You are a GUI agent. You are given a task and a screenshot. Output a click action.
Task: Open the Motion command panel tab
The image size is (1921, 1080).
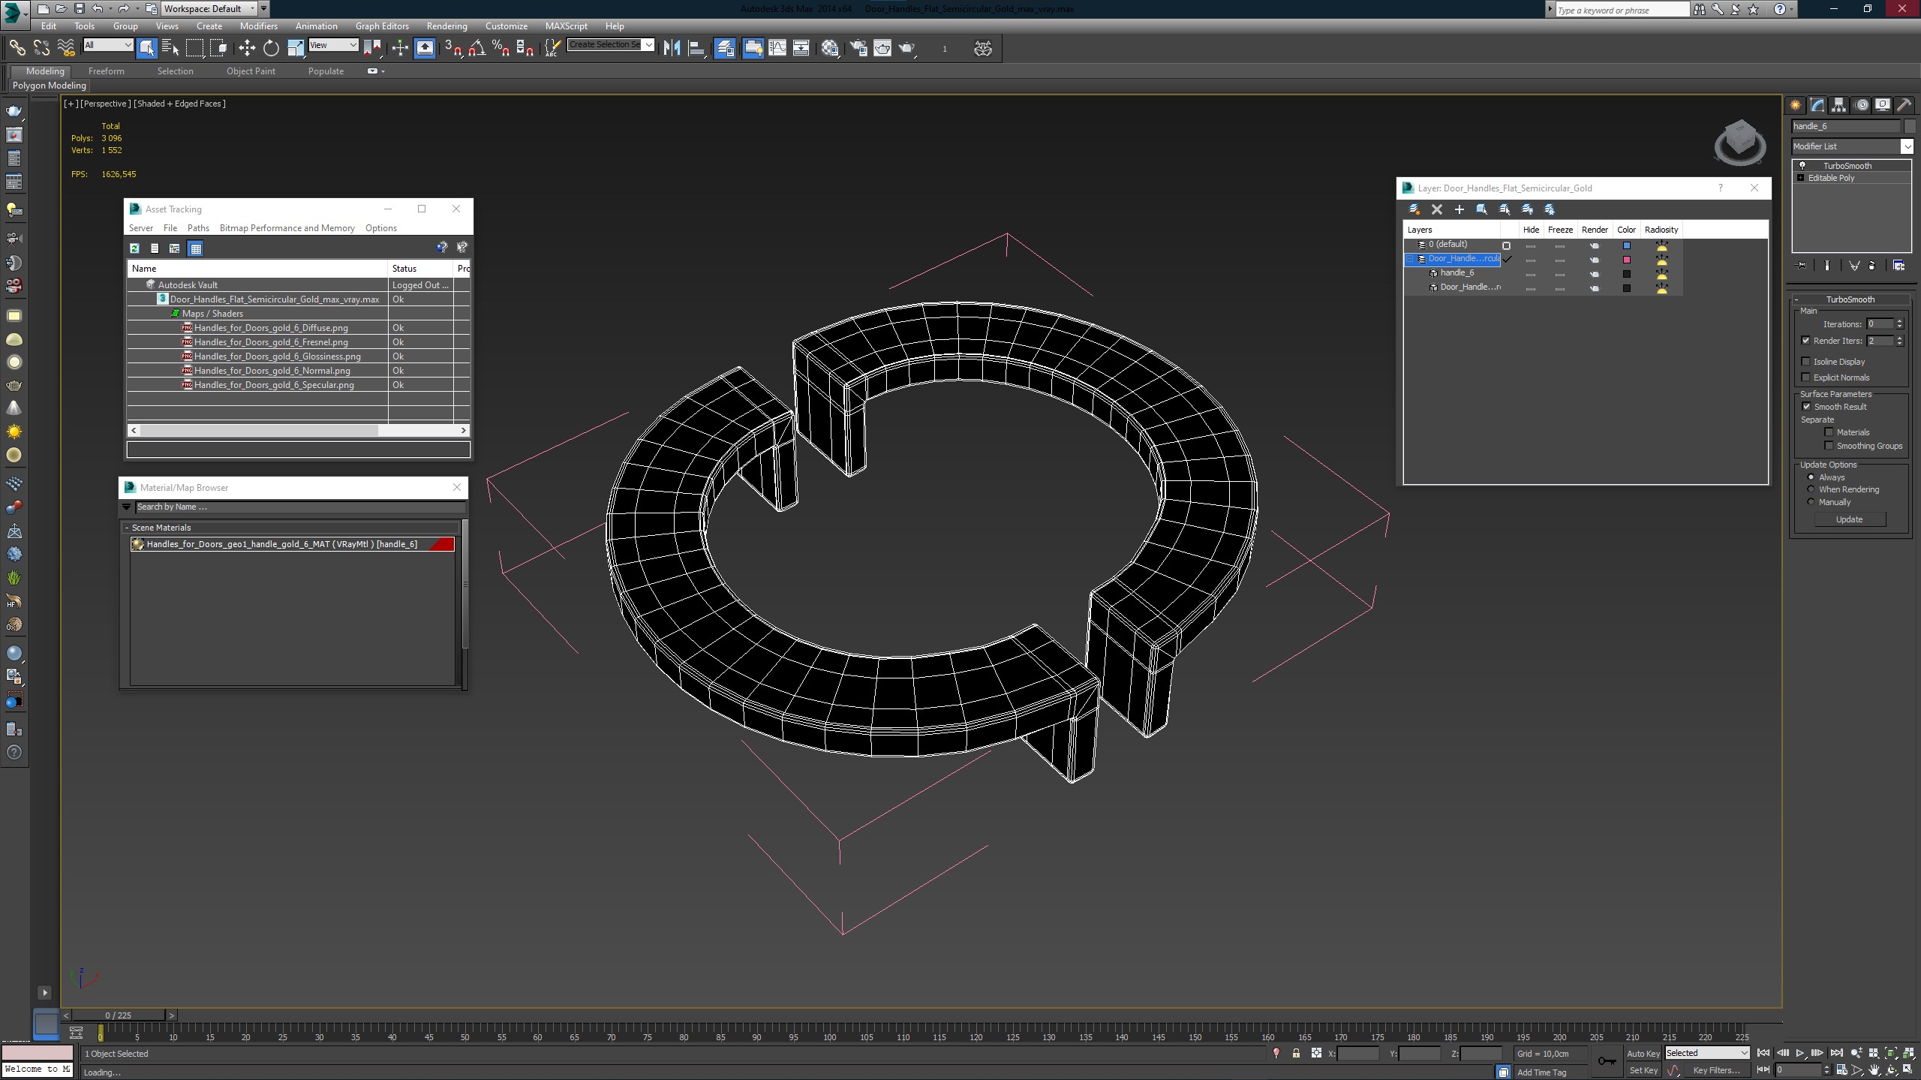[1860, 105]
